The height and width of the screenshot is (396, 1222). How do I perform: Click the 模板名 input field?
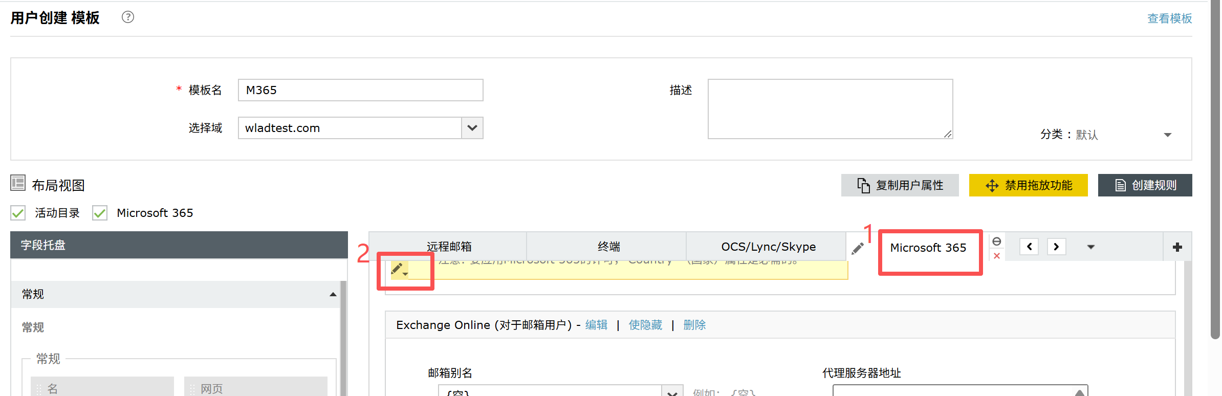coord(360,90)
